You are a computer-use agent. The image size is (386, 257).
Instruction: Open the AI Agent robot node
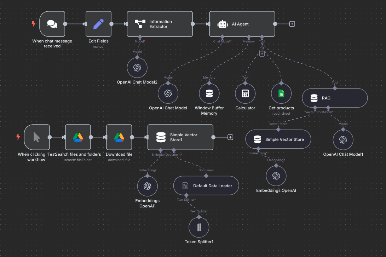pos(242,24)
